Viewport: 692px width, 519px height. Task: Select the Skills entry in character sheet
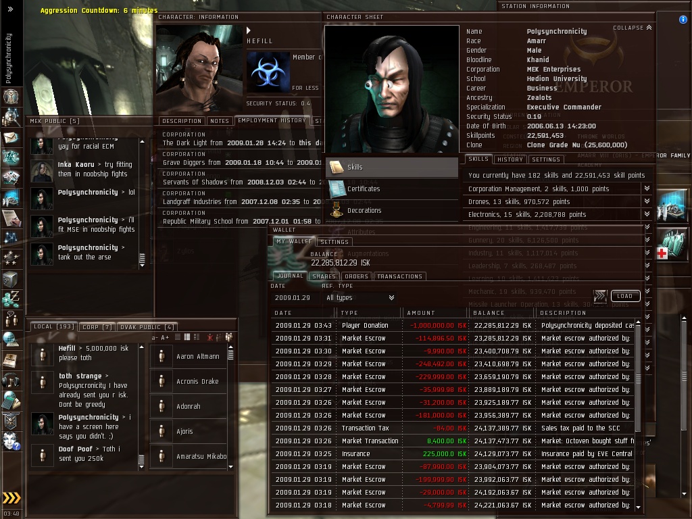point(392,168)
